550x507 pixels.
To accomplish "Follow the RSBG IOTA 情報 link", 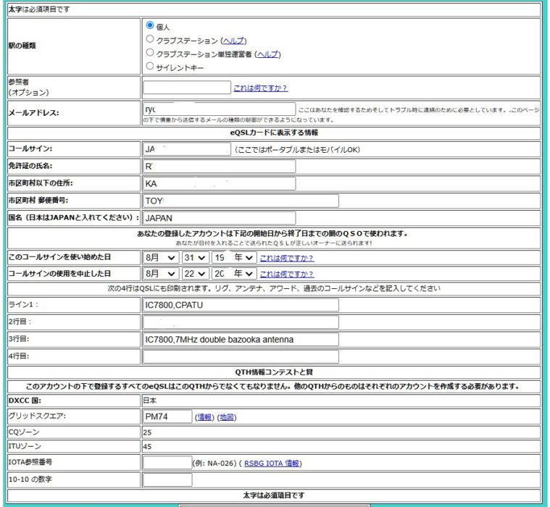I will (271, 464).
